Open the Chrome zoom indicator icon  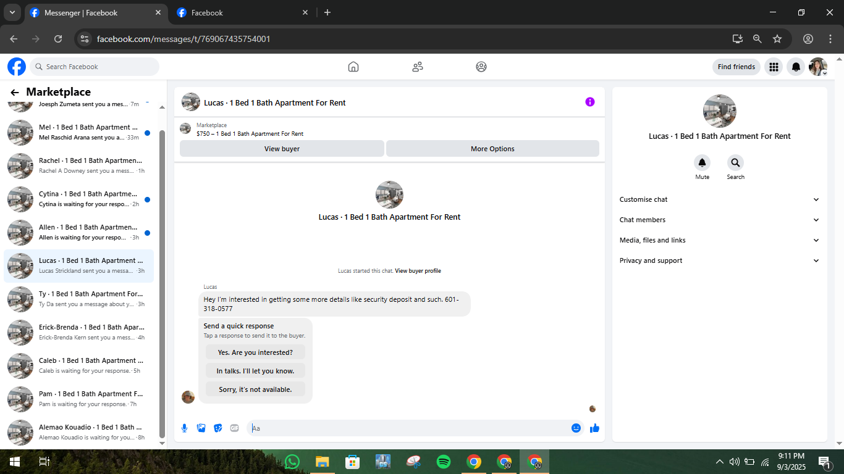[757, 39]
